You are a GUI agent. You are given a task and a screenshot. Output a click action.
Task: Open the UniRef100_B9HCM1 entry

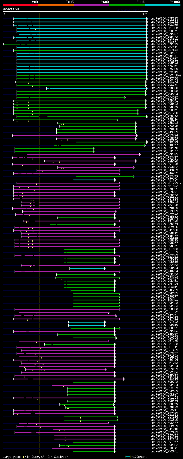[164, 31]
